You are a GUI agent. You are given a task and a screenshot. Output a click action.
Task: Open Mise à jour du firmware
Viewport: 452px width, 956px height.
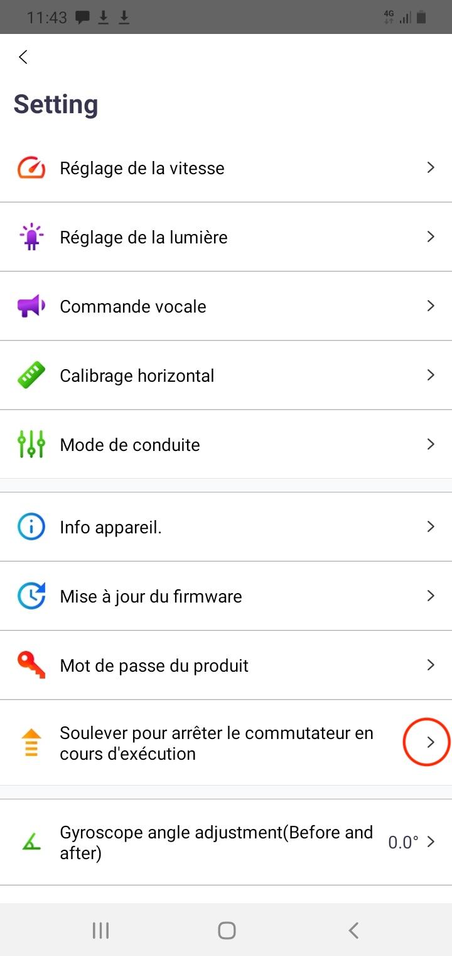tap(151, 596)
